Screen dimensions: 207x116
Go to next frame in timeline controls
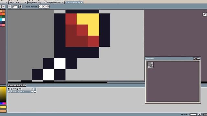pyautogui.click(x=20, y=85)
